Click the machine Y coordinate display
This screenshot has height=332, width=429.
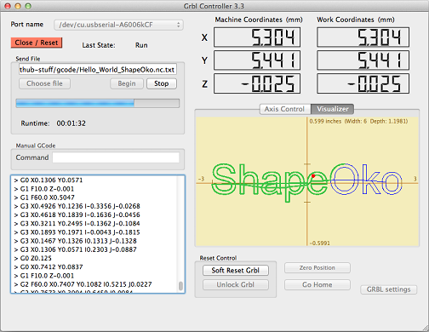pyautogui.click(x=257, y=60)
